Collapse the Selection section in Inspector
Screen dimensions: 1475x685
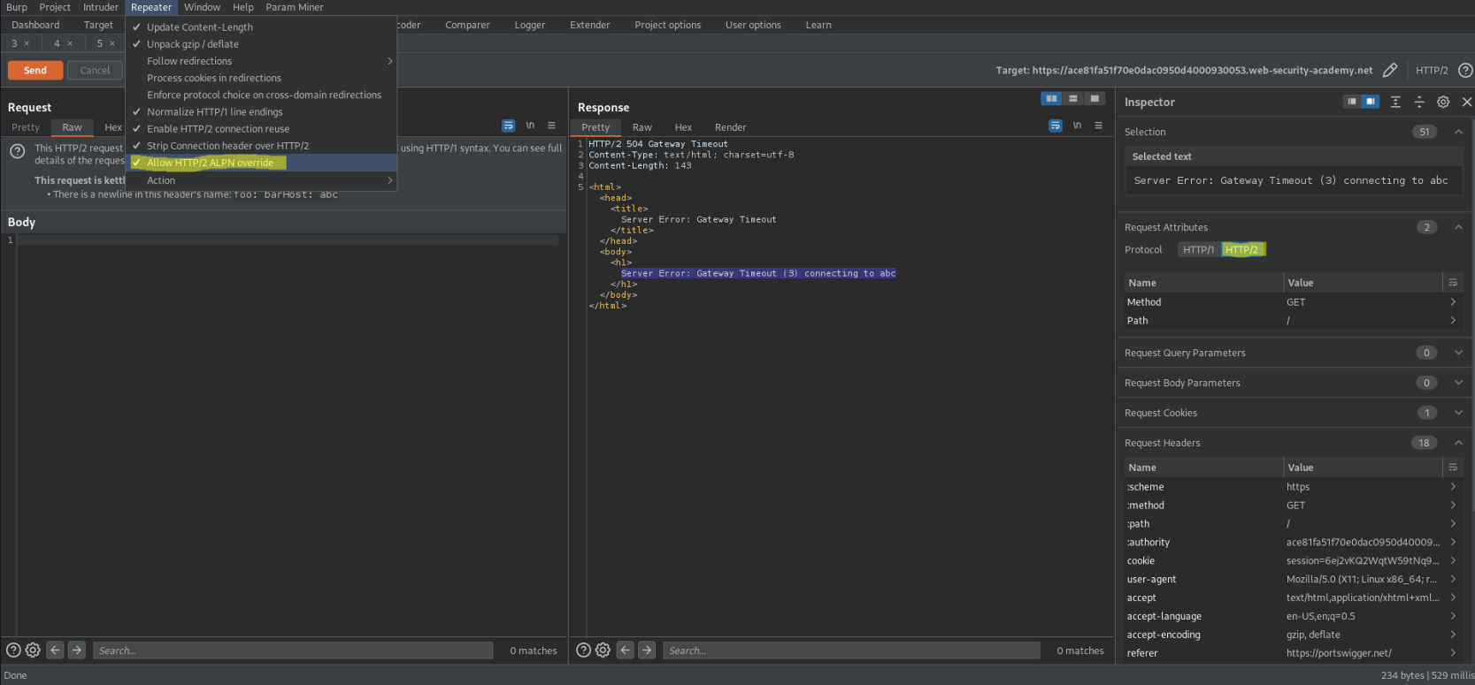1458,132
